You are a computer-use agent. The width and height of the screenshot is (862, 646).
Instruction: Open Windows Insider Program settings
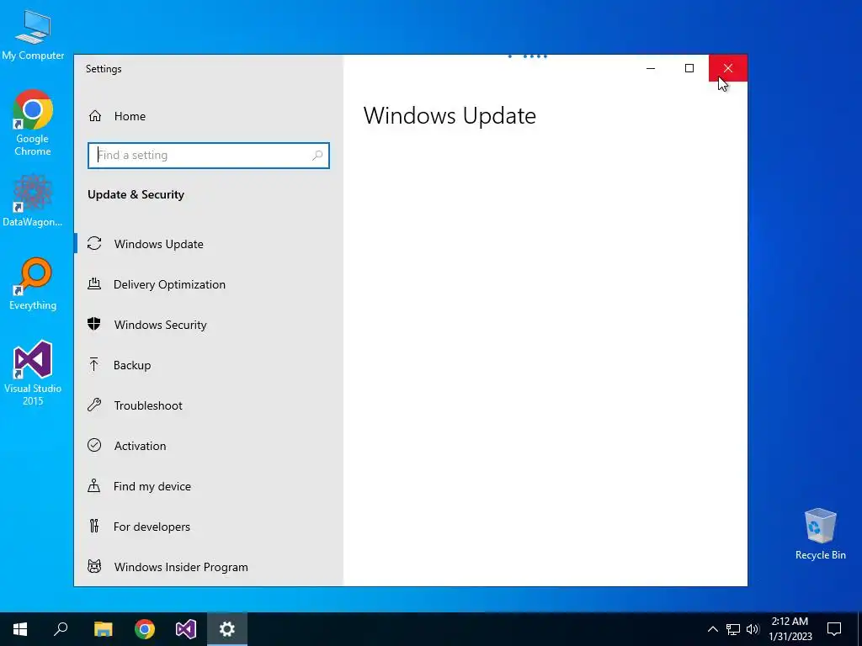click(x=209, y=567)
